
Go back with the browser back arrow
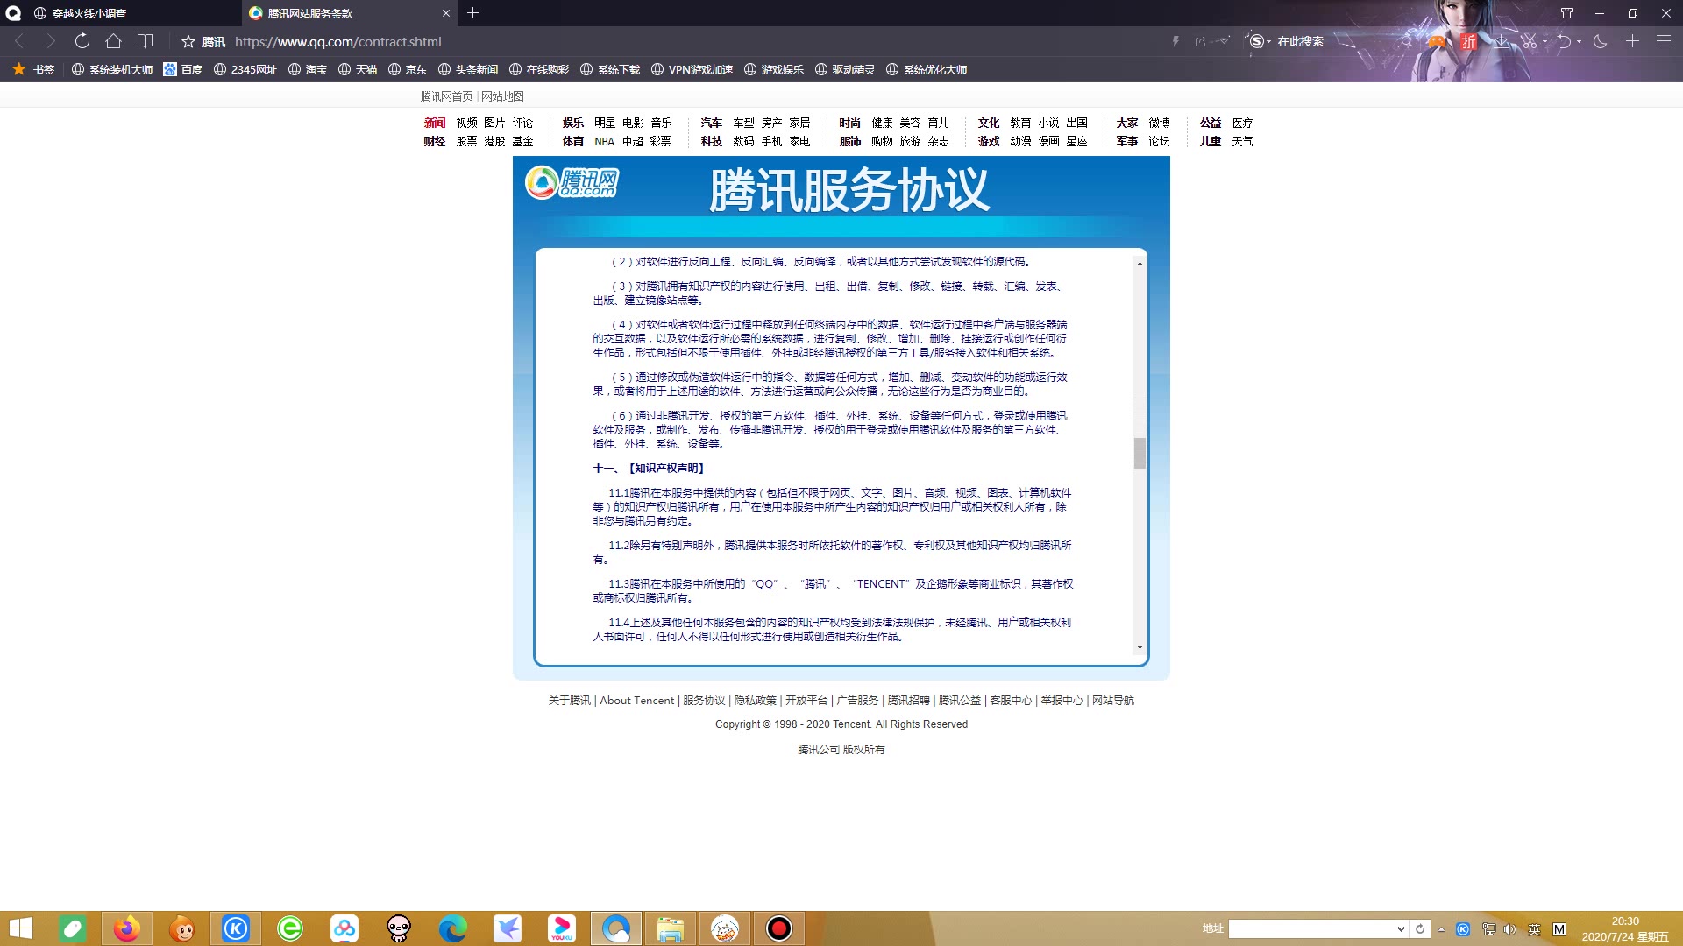19,41
